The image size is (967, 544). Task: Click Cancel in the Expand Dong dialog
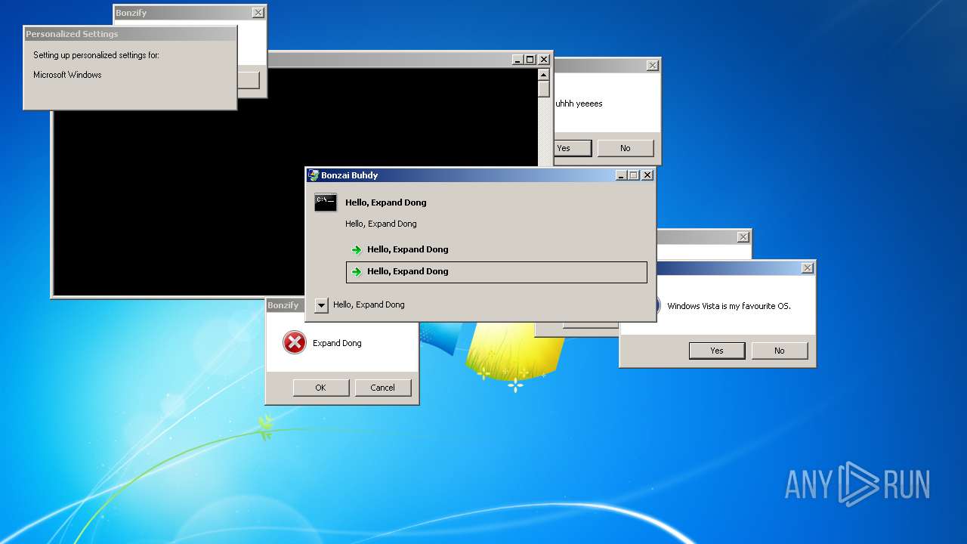(383, 388)
